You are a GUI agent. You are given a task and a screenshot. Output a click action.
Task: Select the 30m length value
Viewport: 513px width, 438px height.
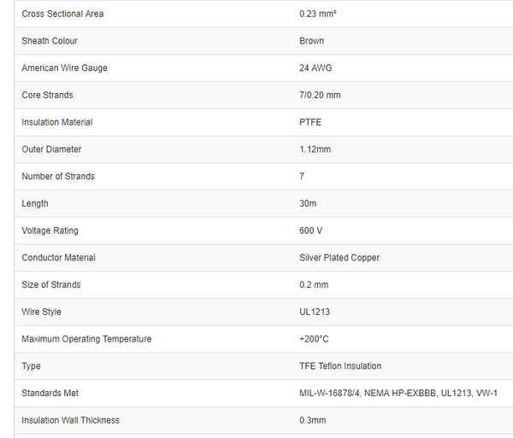click(309, 204)
